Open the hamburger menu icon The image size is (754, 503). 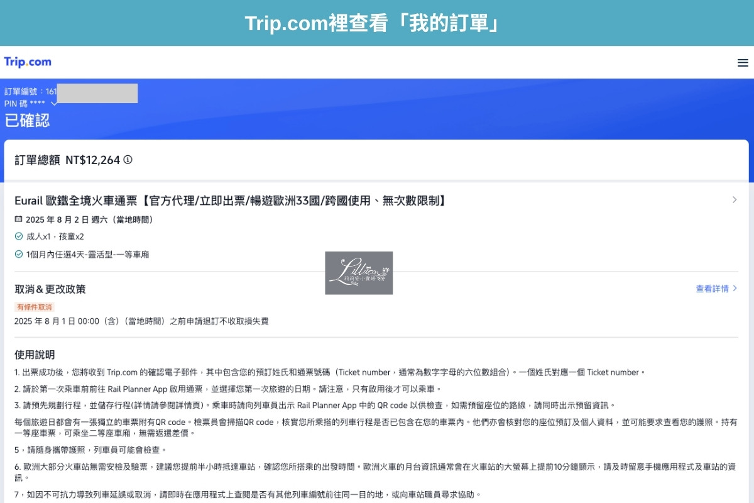[743, 63]
